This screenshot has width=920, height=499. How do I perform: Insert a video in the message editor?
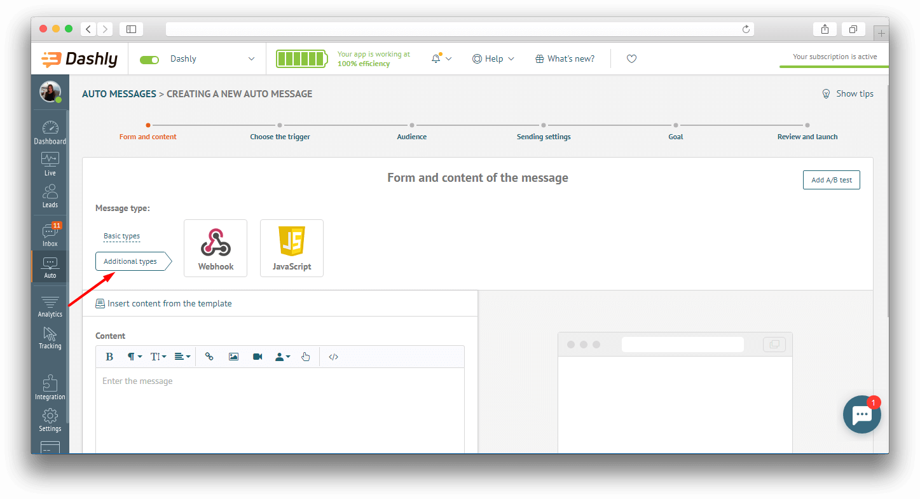tap(257, 357)
